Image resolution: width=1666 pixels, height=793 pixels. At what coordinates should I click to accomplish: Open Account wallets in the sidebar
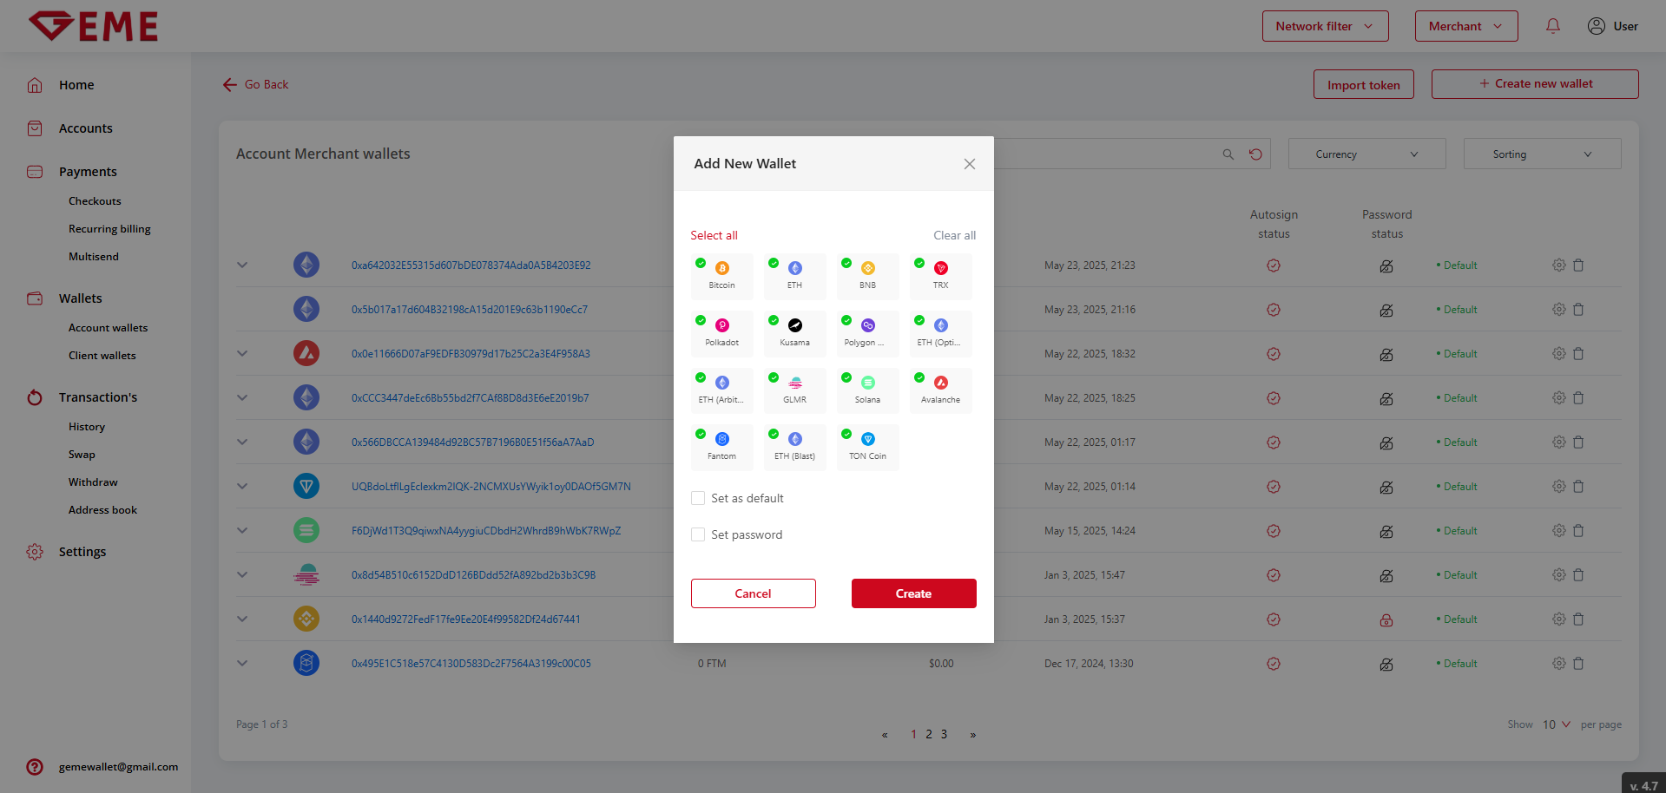[108, 328]
